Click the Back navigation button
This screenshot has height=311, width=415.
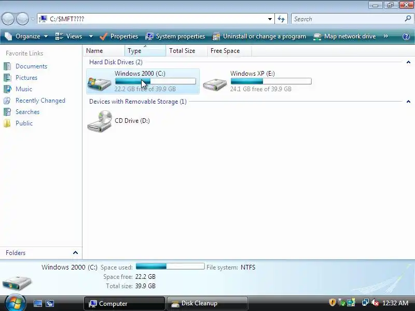click(8, 19)
